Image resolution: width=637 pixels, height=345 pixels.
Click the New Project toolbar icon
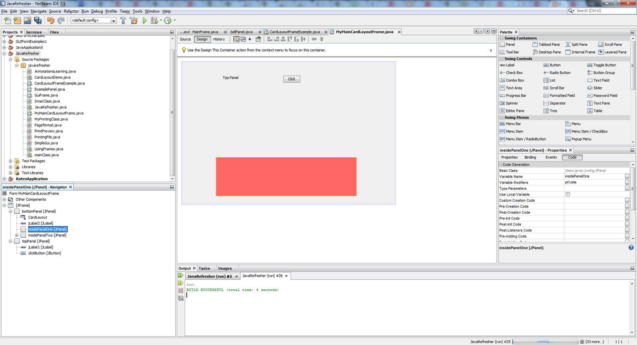click(x=17, y=20)
